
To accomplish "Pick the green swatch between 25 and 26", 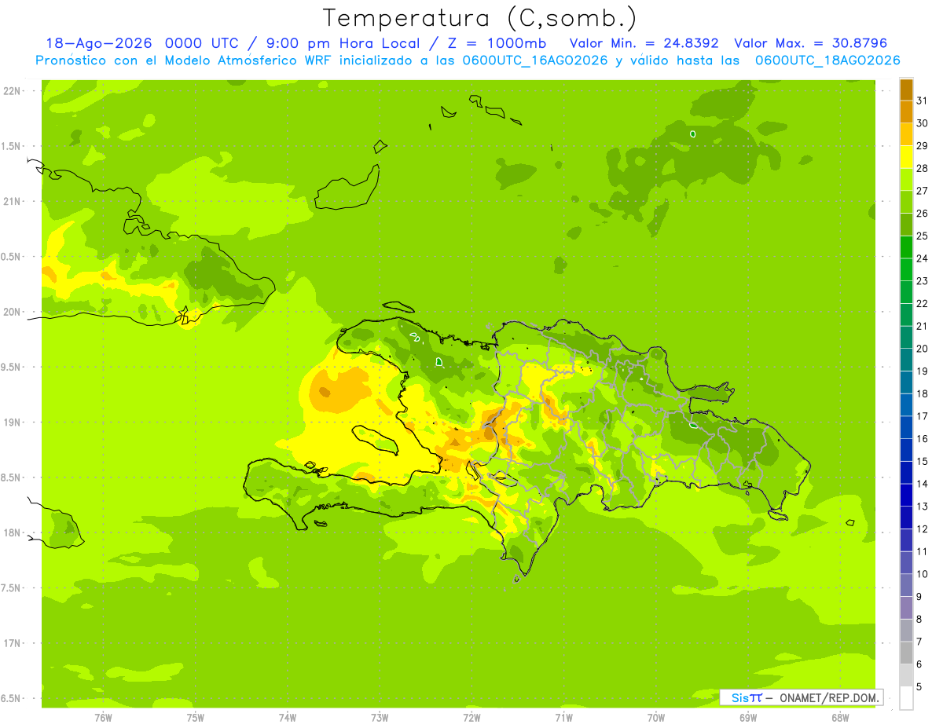I will tap(906, 224).
